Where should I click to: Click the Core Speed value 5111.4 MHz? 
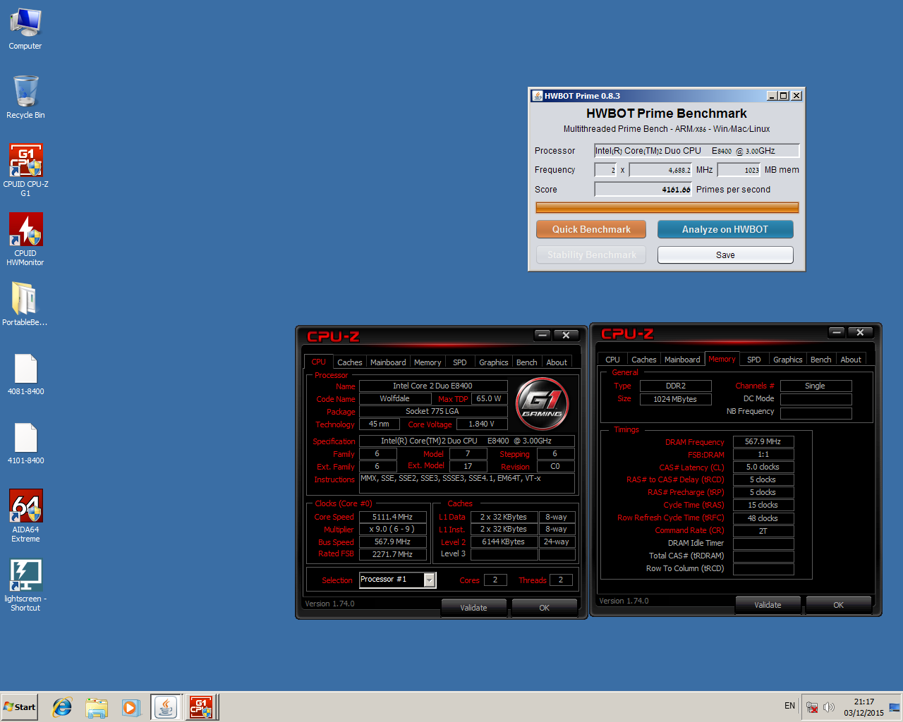tap(392, 517)
